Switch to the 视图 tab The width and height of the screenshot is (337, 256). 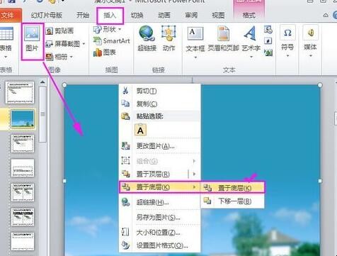218,16
